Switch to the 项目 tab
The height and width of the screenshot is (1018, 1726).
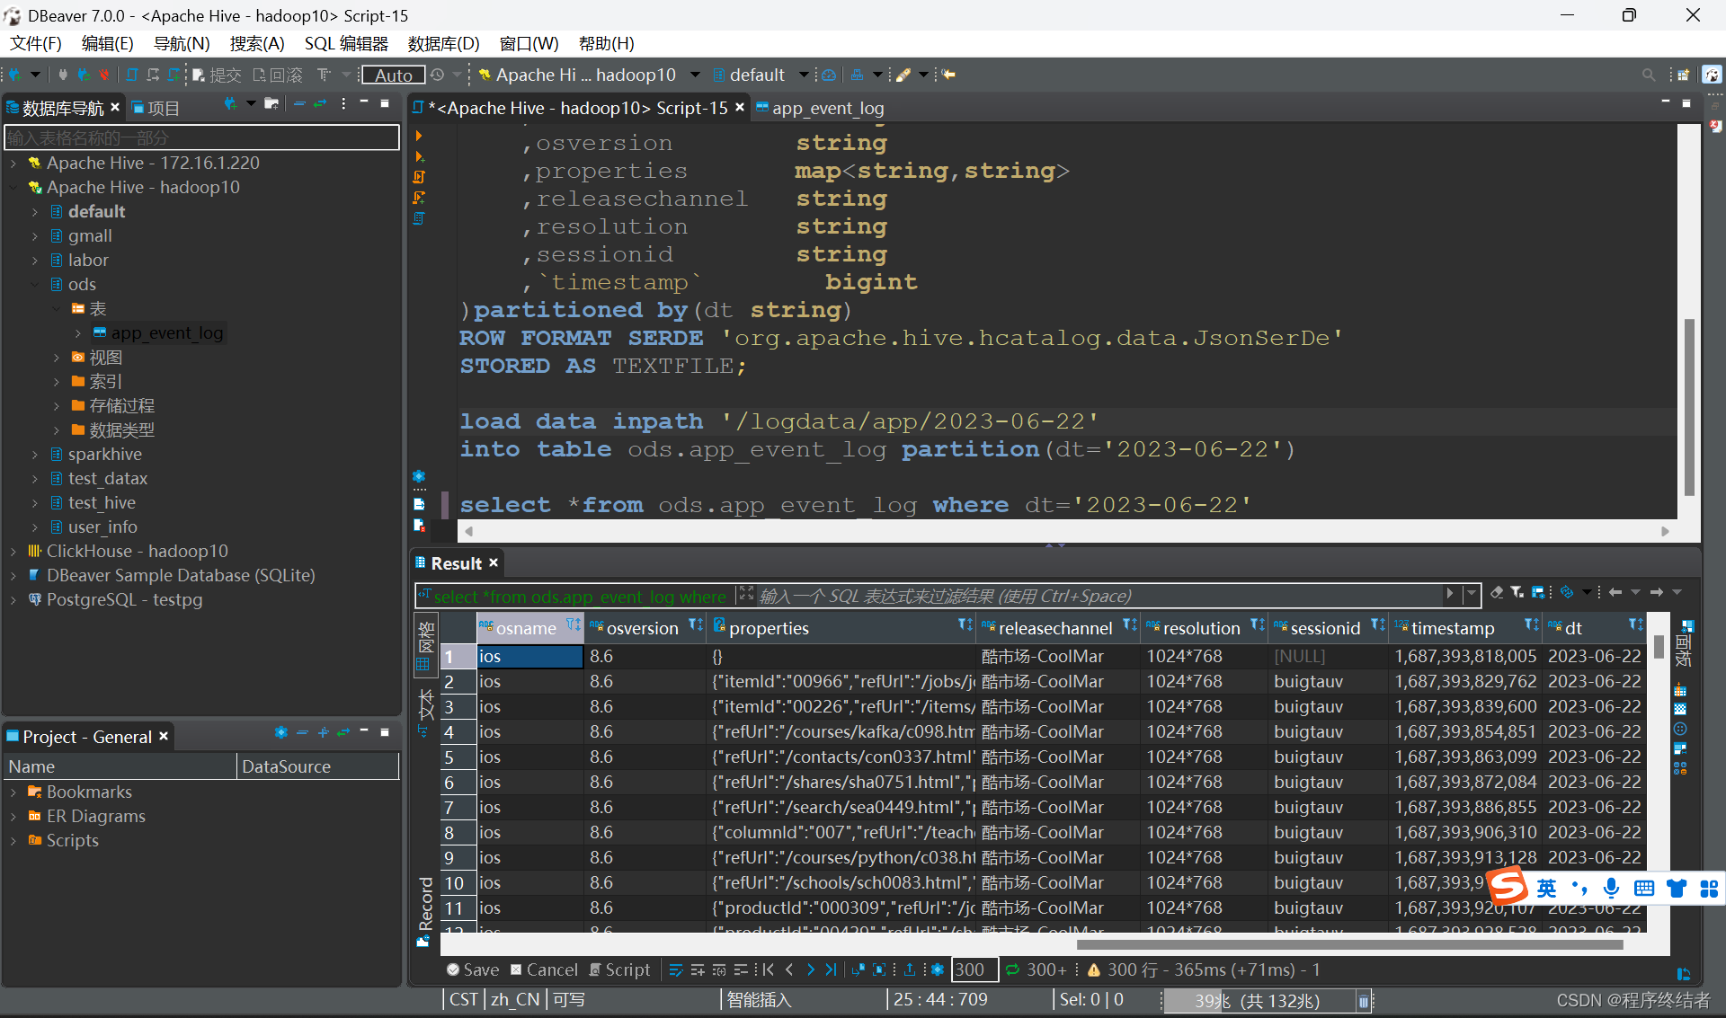point(156,108)
